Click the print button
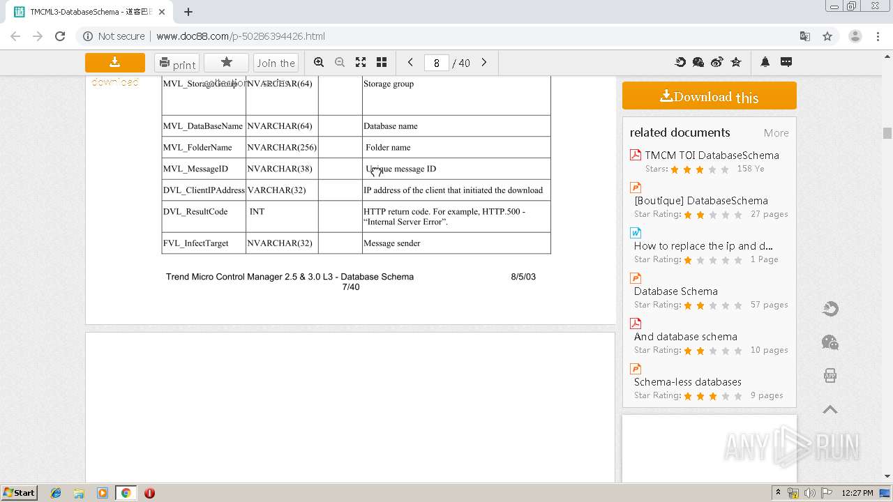The height and width of the screenshot is (502, 893). point(177,63)
